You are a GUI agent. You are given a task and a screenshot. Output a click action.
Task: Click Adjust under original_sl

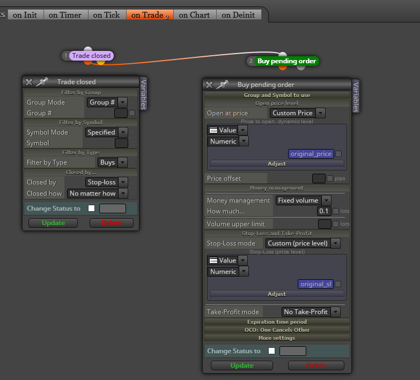pos(277,294)
